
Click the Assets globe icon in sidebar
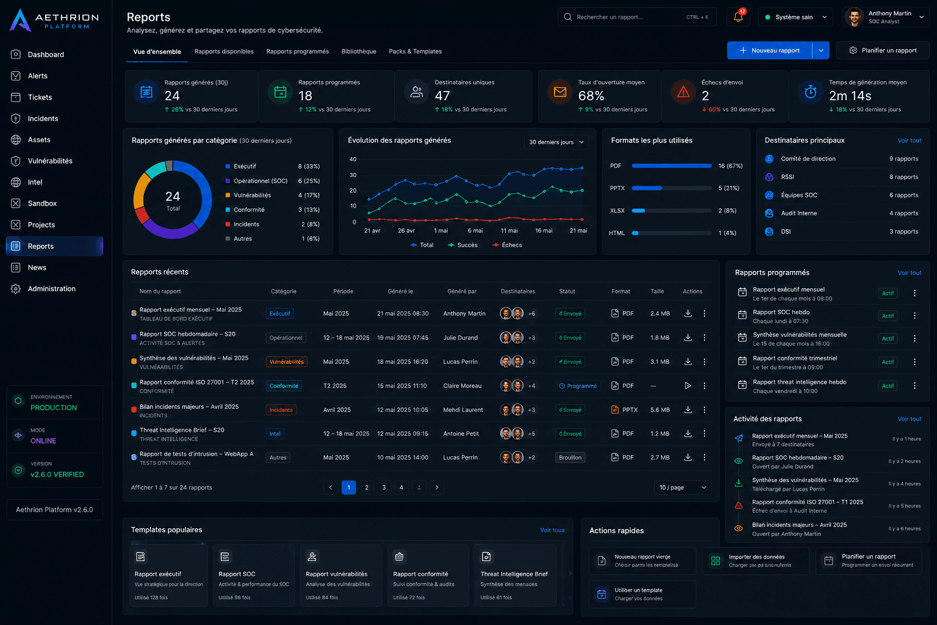click(16, 140)
